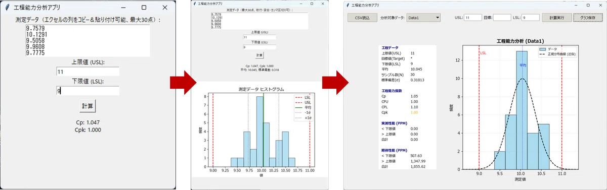Click the orange Cpk value 1.00
This screenshot has height=190, width=607.
414,112
